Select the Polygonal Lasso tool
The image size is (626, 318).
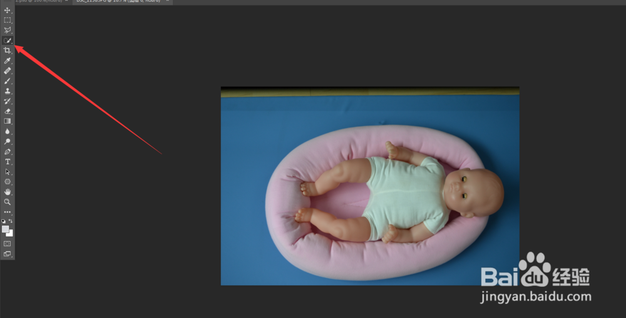click(7, 30)
